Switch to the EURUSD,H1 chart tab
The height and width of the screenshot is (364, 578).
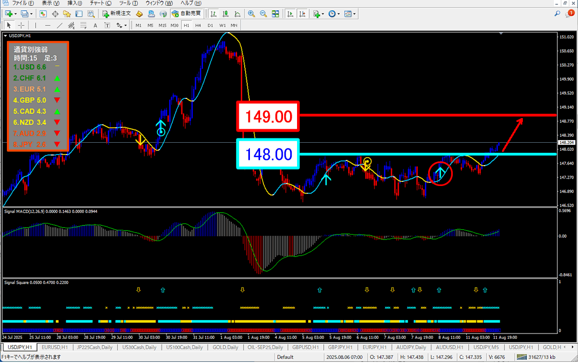55,347
